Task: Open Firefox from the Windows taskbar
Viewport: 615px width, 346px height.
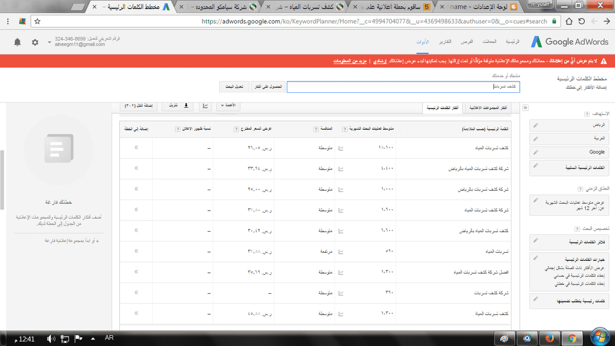Action: 549,338
